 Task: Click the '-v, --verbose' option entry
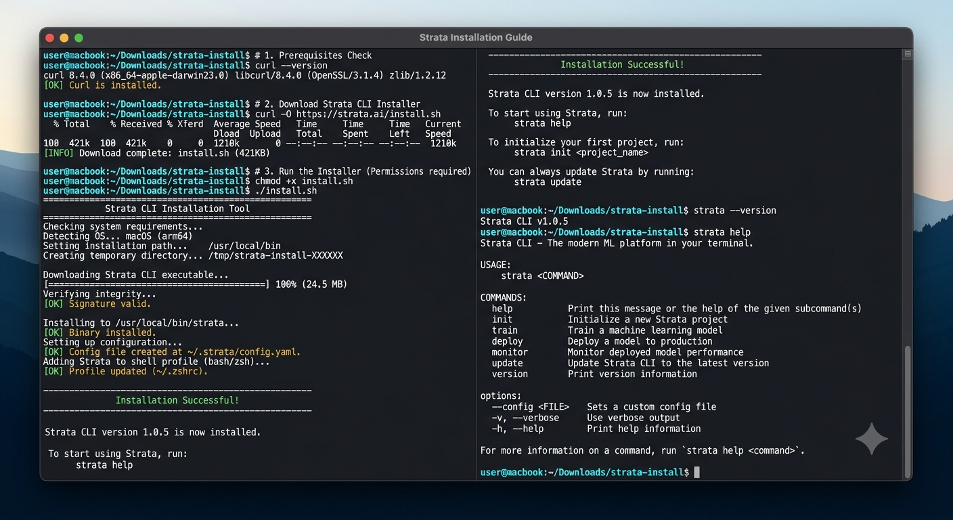(x=525, y=418)
